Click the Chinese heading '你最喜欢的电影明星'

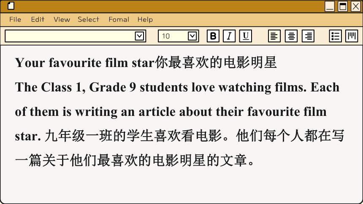coord(216,62)
